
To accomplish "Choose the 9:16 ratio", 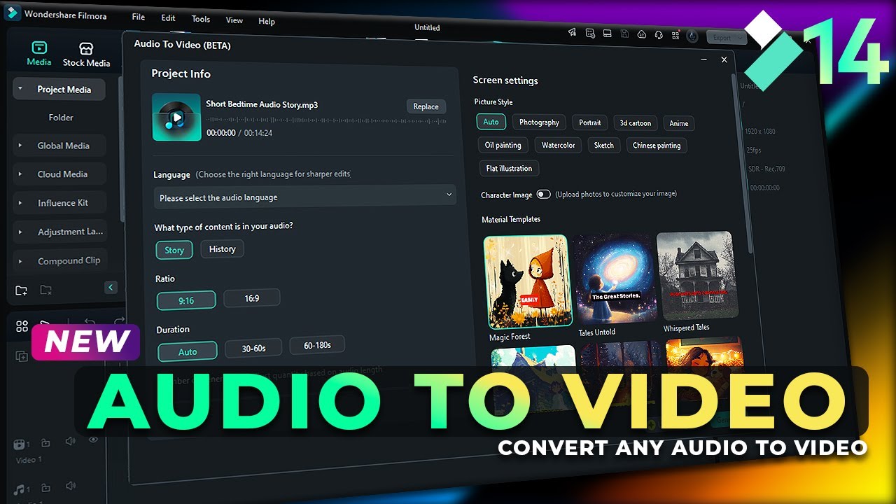I will (186, 300).
